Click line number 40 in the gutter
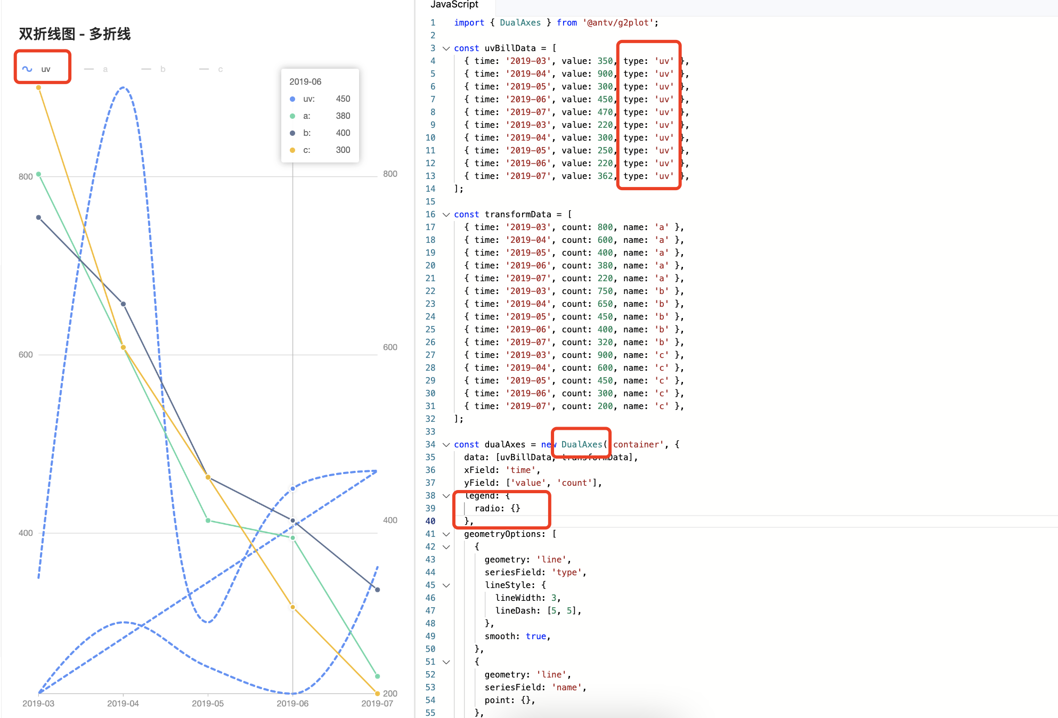The image size is (1058, 718). [430, 521]
